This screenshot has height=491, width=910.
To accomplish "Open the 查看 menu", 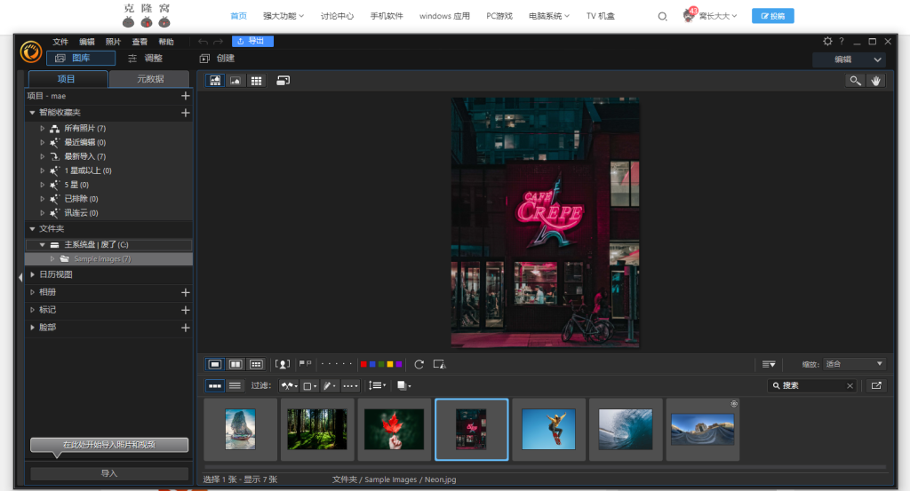I will click(x=140, y=42).
